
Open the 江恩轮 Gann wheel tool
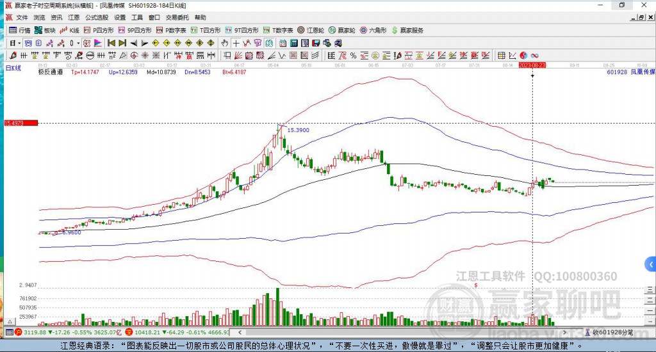[x=311, y=30]
